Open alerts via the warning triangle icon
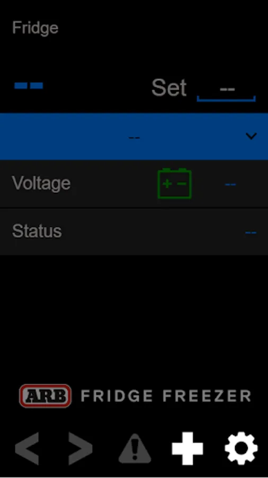Viewport: 268px width, 478px height. coord(135,448)
